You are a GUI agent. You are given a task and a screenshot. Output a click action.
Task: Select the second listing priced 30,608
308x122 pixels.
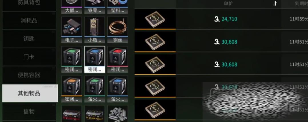pyautogui.click(x=221, y=64)
